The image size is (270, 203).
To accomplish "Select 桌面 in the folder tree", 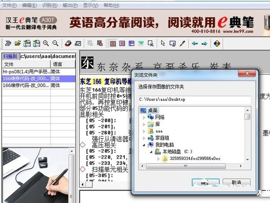I will 149,110.
